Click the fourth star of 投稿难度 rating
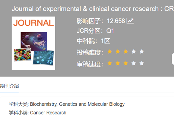Viewport: 174px width, 117px height. click(134, 51)
